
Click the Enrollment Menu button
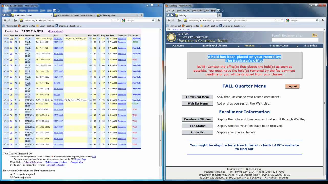pos(198,97)
